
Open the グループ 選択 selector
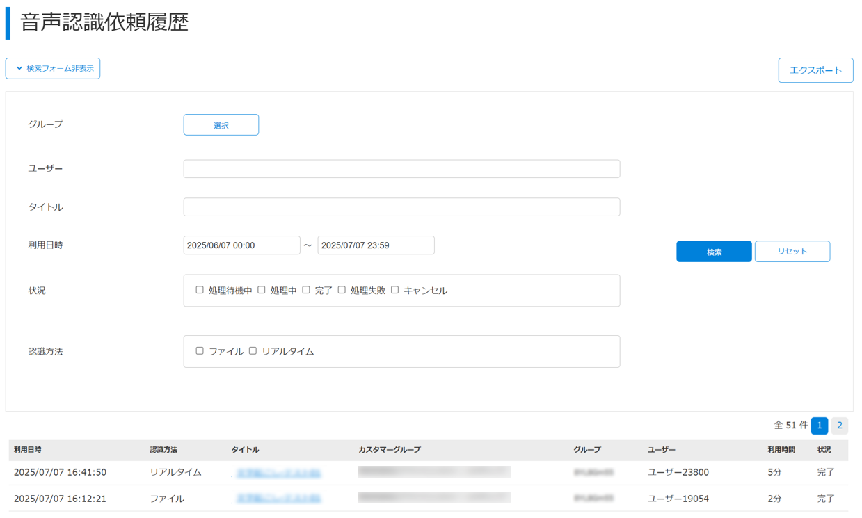pyautogui.click(x=221, y=125)
